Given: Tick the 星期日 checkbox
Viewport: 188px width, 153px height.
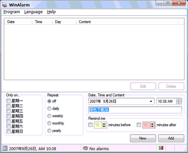Looking at the screenshot, I should click(9, 131).
